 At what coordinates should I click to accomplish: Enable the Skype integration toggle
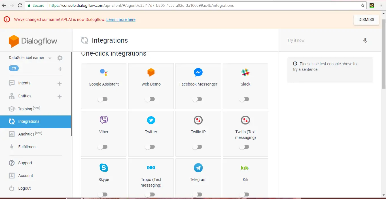click(103, 194)
